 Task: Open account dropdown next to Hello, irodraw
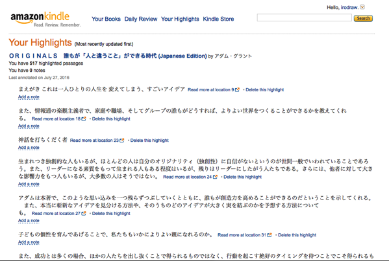(x=362, y=7)
